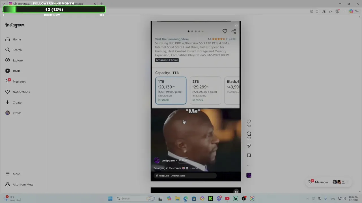Expand caption with 'more'

click(x=195, y=168)
